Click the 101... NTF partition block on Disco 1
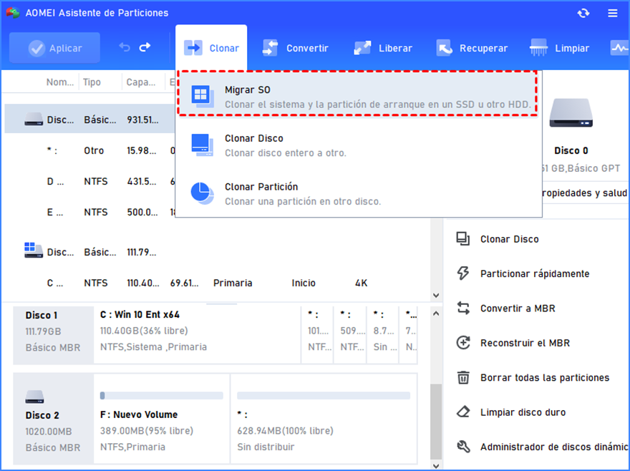The height and width of the screenshot is (471, 630). tap(317, 335)
